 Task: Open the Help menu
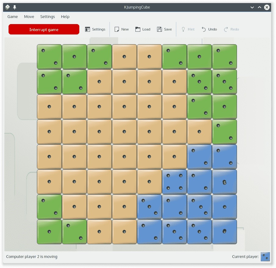(65, 17)
